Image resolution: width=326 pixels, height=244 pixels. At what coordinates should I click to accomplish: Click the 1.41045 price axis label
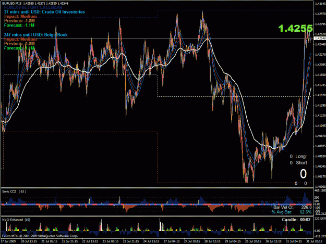click(x=320, y=125)
